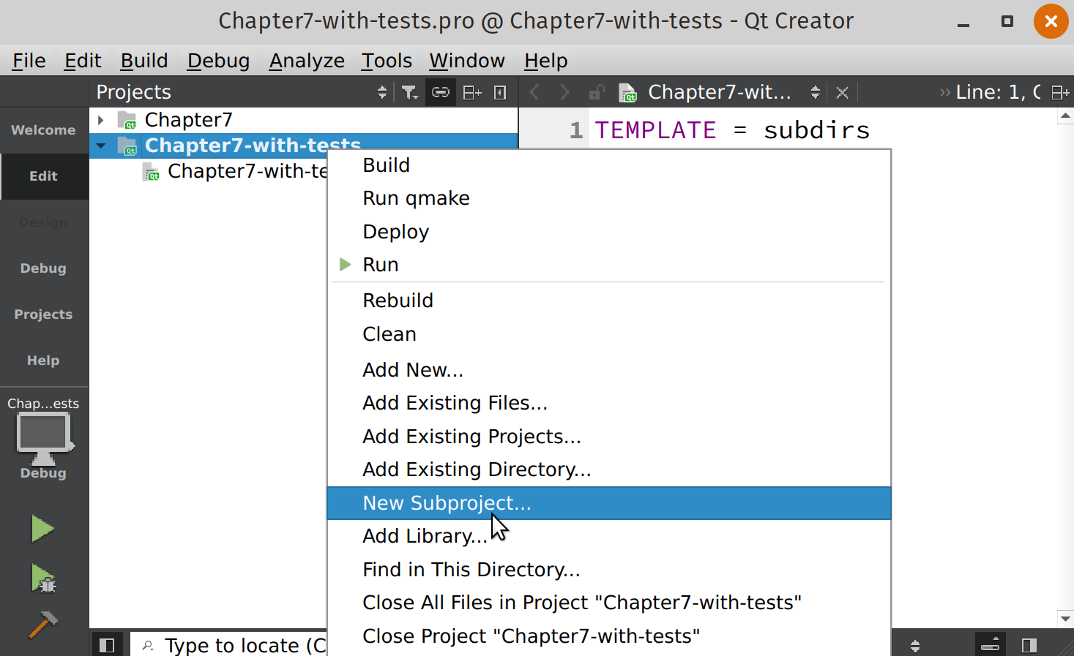Screen dimensions: 1074x656
Task: Switch to the Projects mode button
Action: click(42, 314)
